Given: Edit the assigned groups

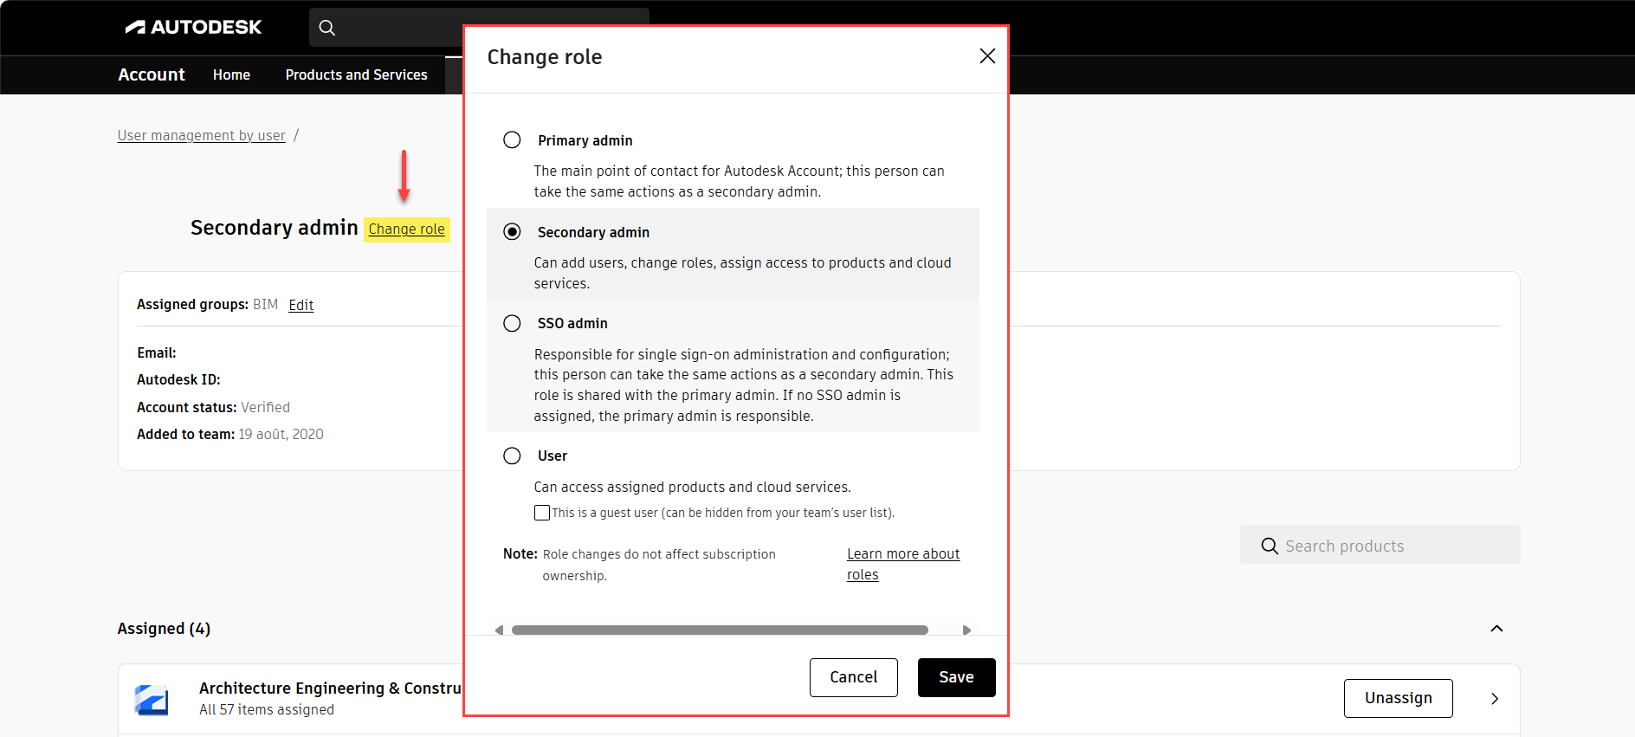Looking at the screenshot, I should pyautogui.click(x=301, y=305).
